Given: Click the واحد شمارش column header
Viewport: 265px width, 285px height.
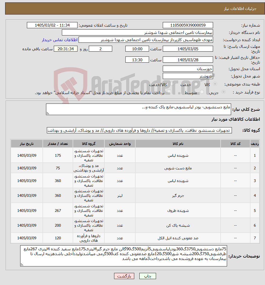Looking at the screenshot, I should pyautogui.click(x=120, y=144).
